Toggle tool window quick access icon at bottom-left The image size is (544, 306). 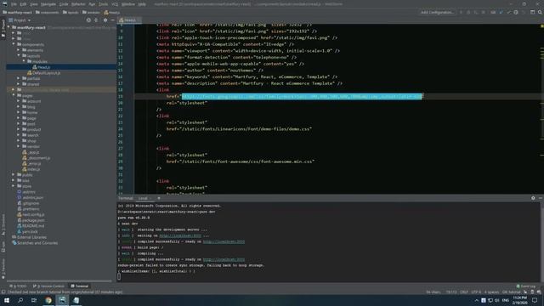coord(3,292)
